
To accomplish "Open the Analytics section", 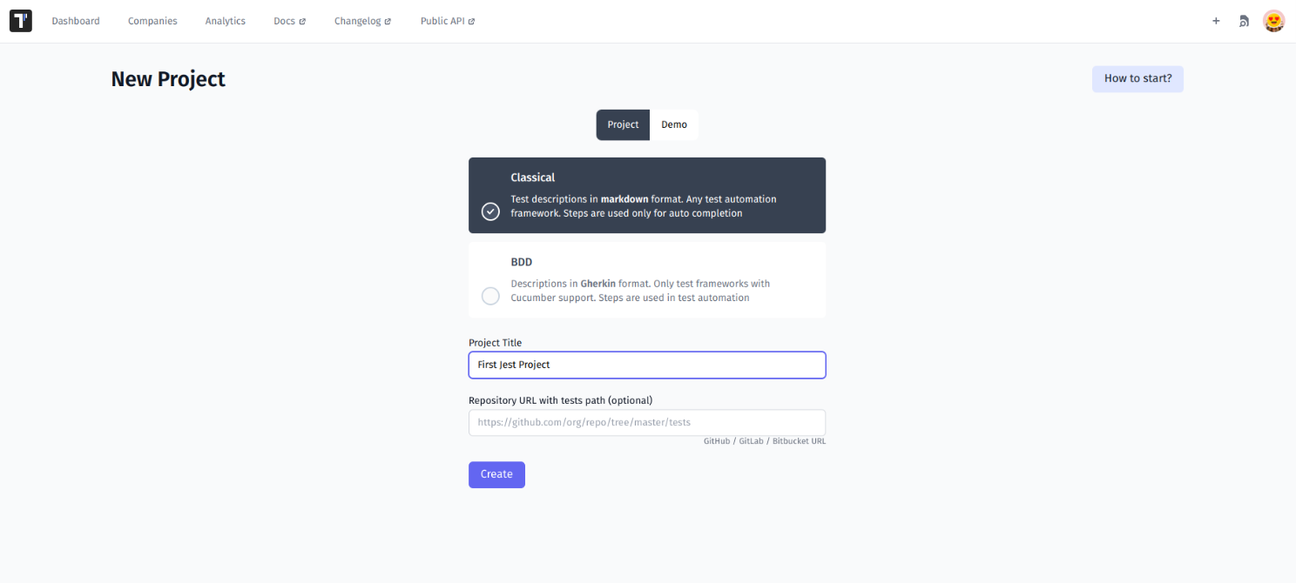I will (225, 20).
